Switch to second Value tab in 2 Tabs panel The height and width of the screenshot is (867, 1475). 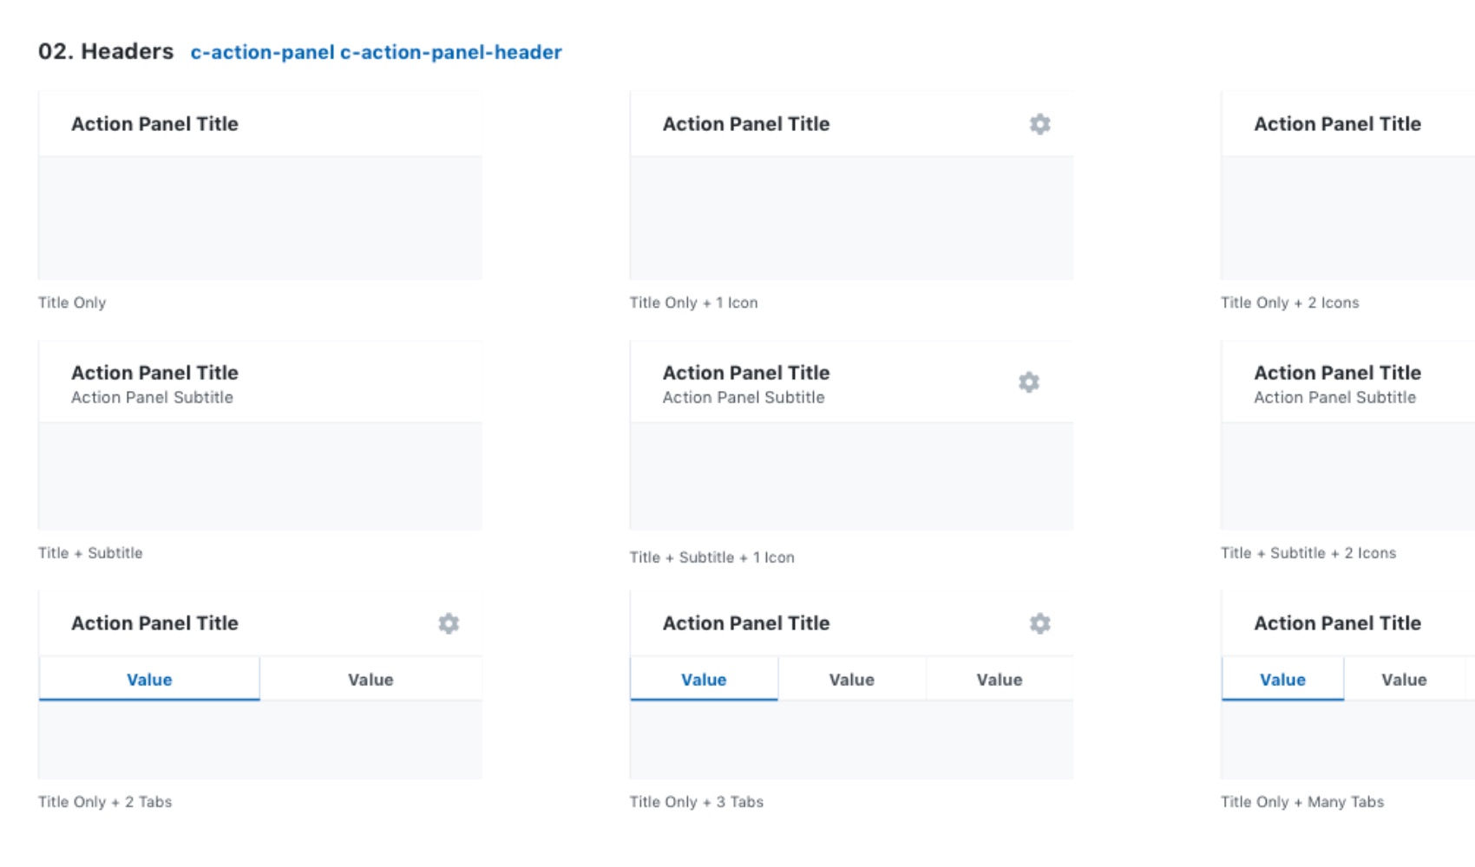(x=370, y=680)
